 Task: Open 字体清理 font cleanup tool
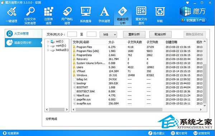coord(104,15)
